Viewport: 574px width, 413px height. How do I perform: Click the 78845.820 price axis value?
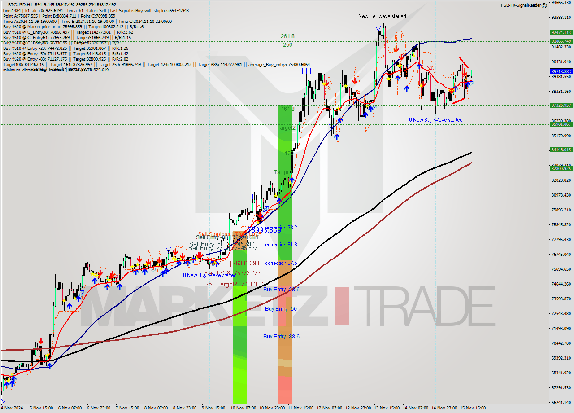pyautogui.click(x=561, y=224)
